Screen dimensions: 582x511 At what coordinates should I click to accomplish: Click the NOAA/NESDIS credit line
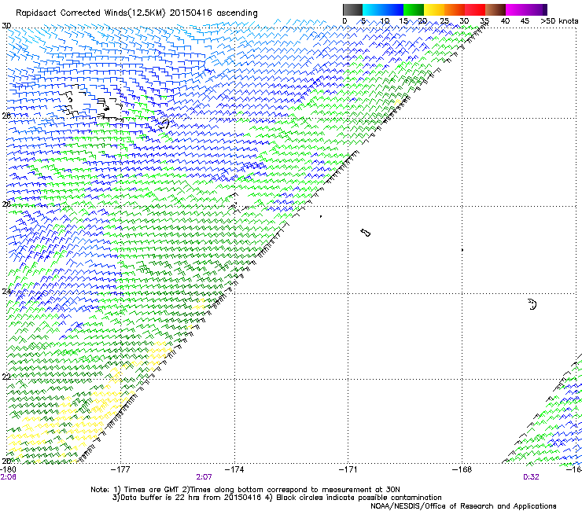point(463,506)
